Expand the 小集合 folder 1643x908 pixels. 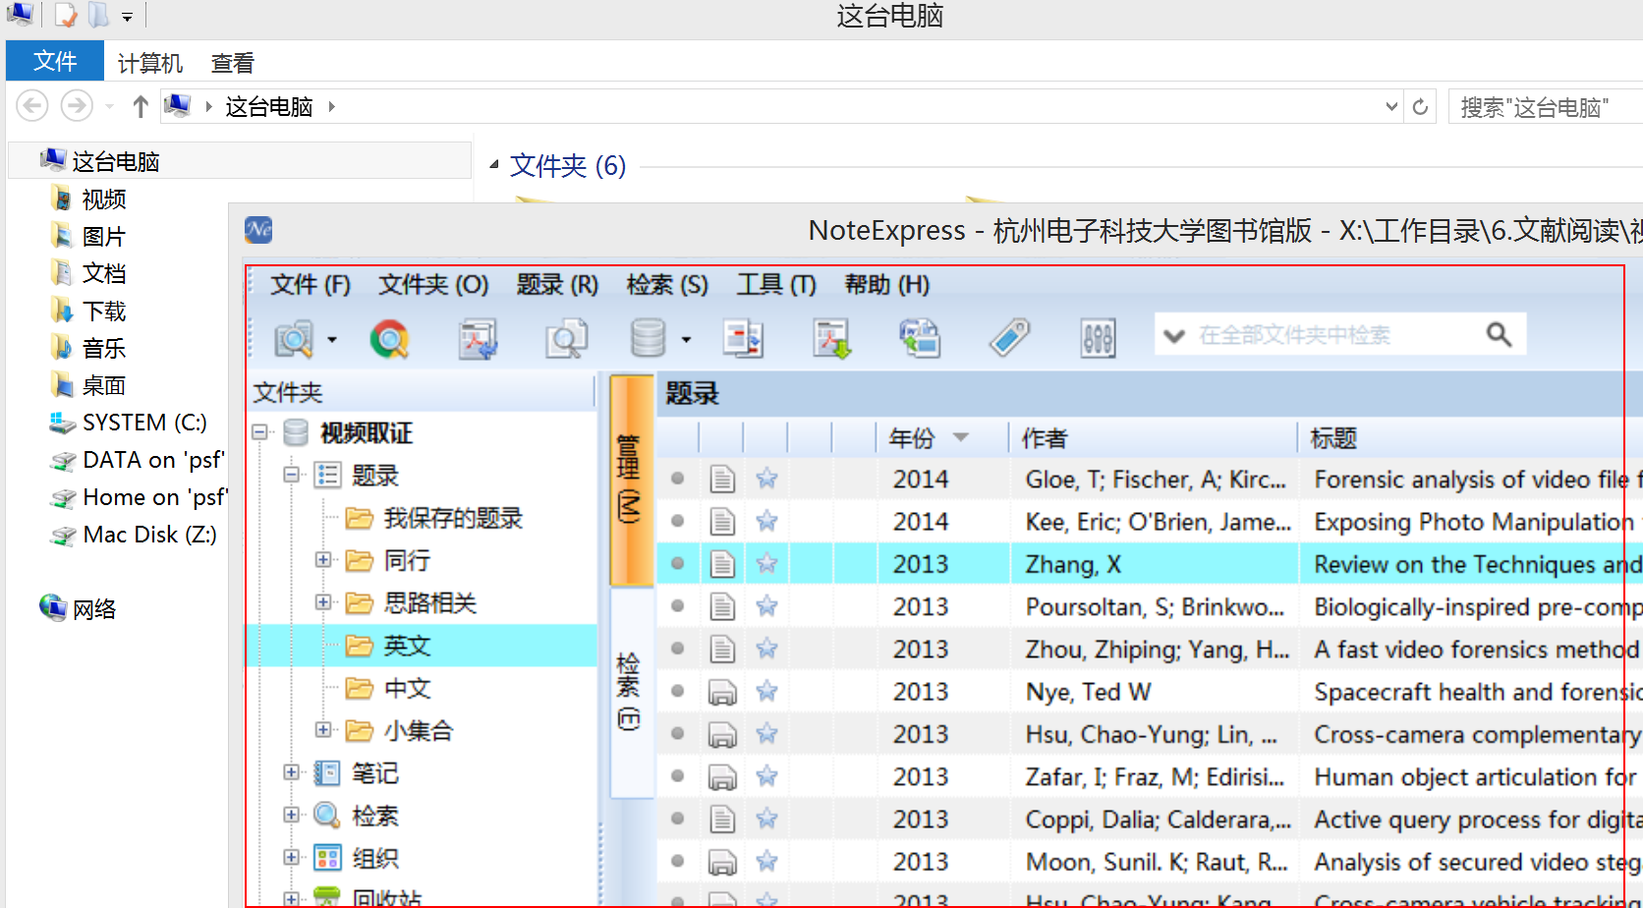click(323, 729)
